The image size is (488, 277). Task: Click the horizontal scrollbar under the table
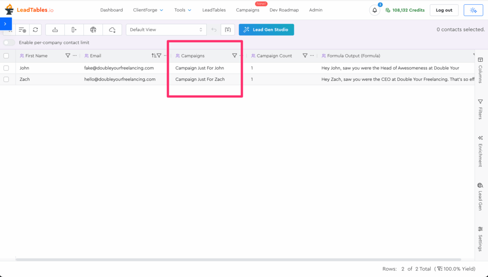point(238,259)
